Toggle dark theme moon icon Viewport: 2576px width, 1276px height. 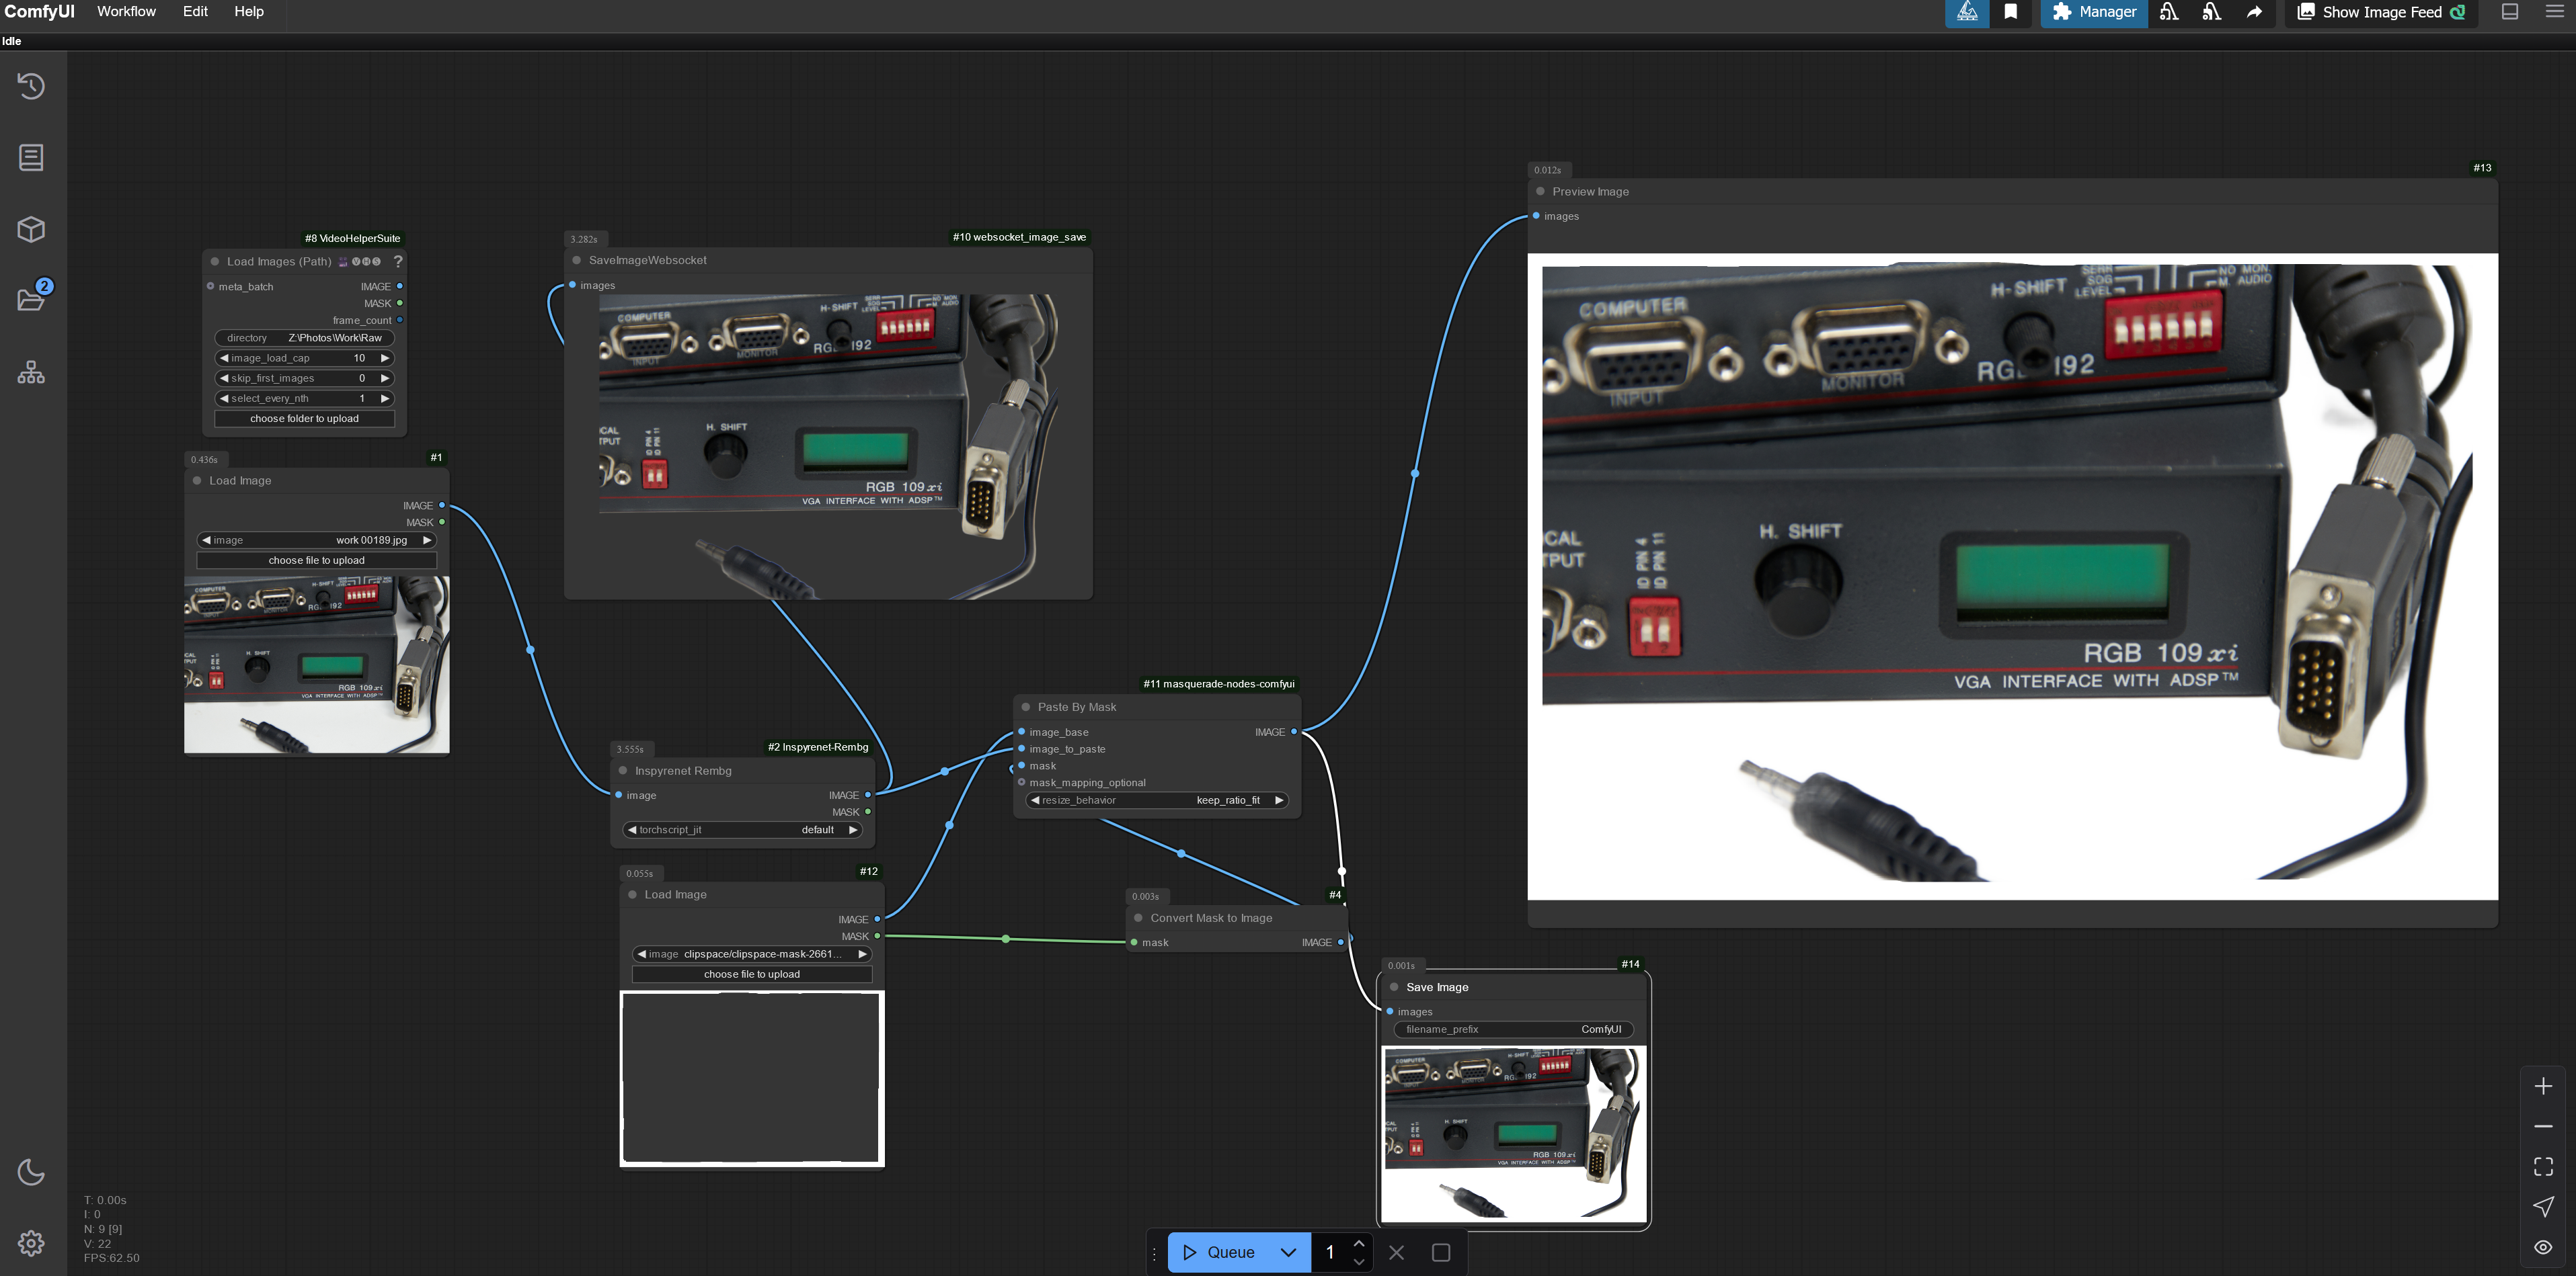31,1171
